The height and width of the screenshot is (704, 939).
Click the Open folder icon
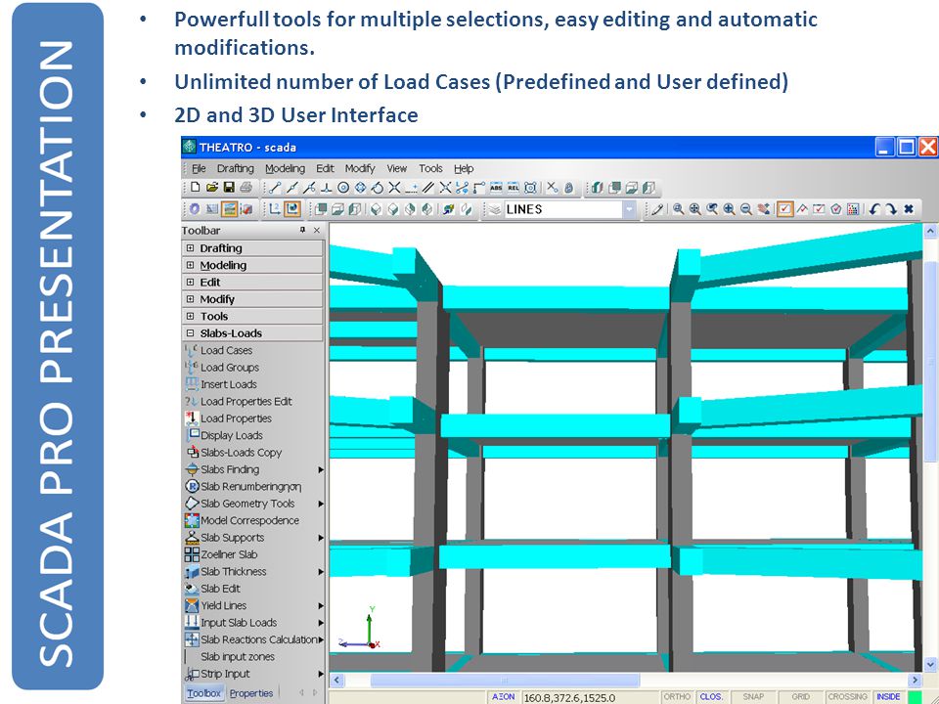tap(212, 188)
